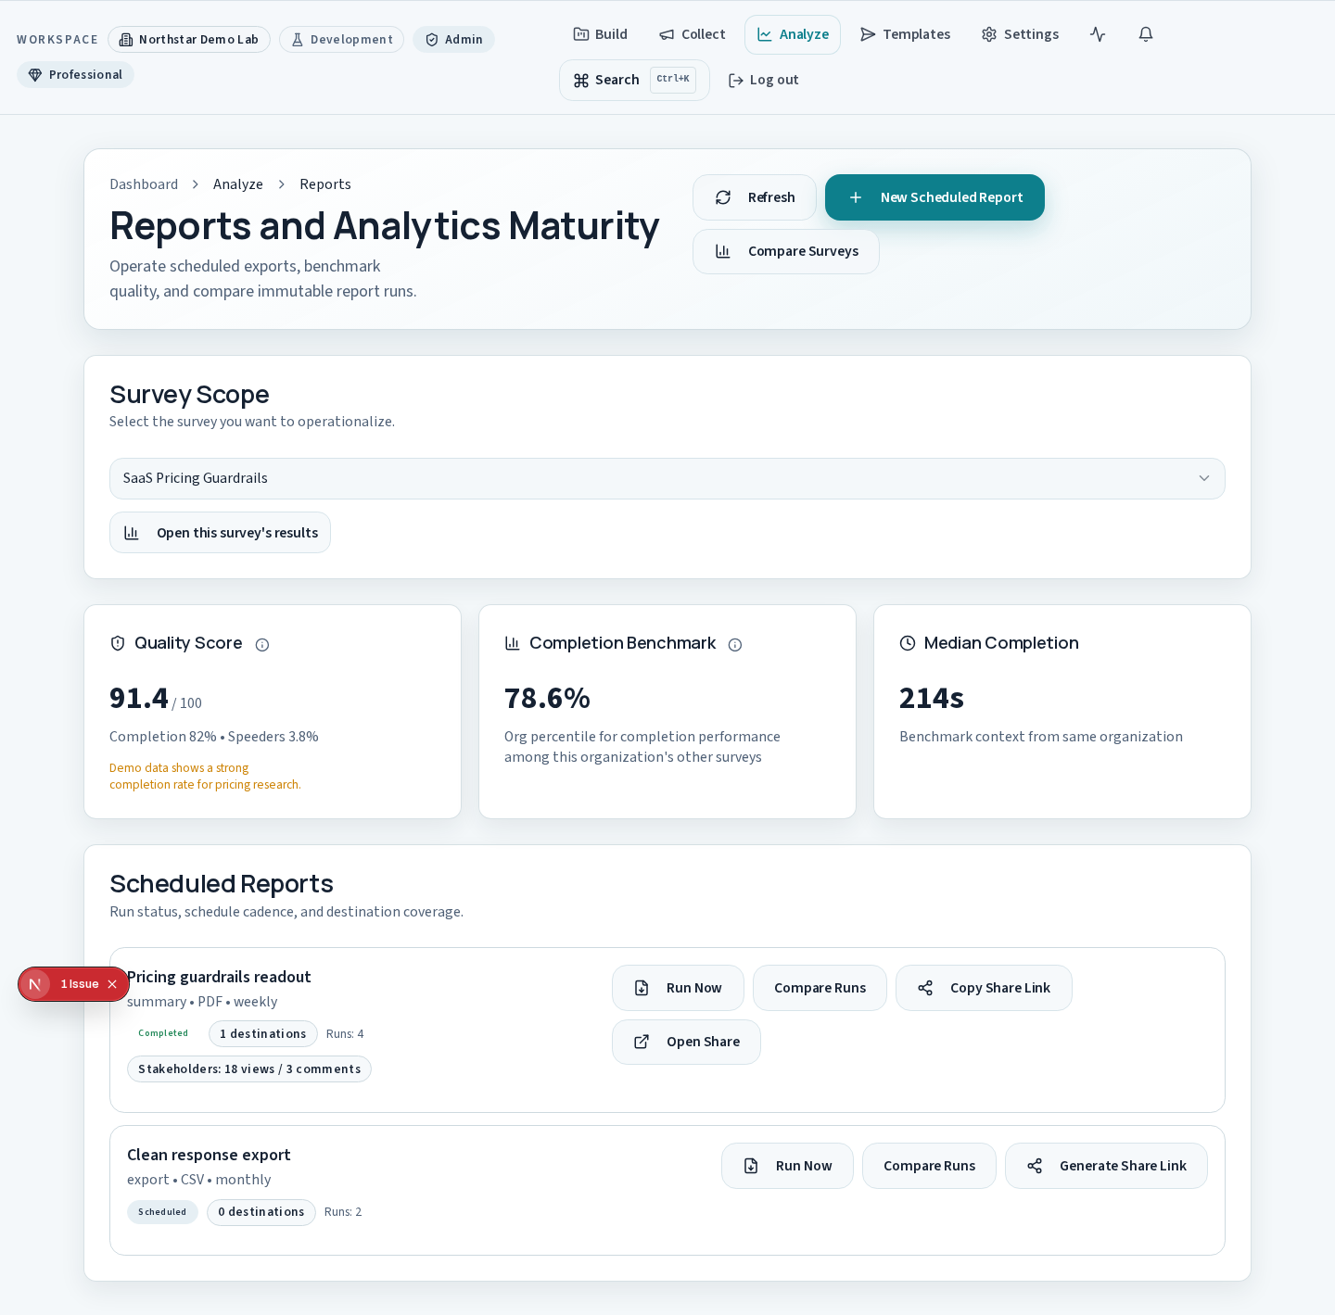Open Share for Pricing guardrails readout
This screenshot has width=1335, height=1315.
(686, 1042)
